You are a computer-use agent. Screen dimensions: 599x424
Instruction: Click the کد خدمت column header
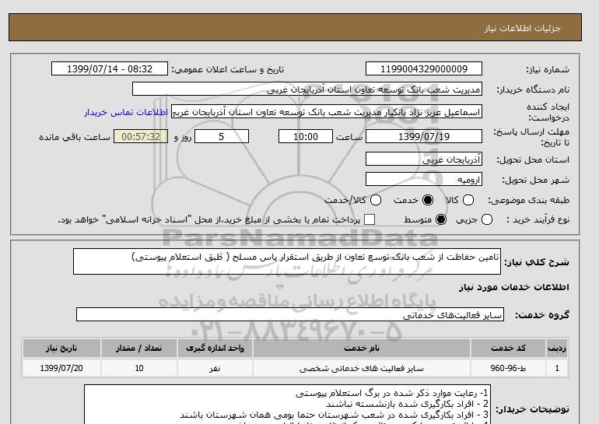click(508, 349)
